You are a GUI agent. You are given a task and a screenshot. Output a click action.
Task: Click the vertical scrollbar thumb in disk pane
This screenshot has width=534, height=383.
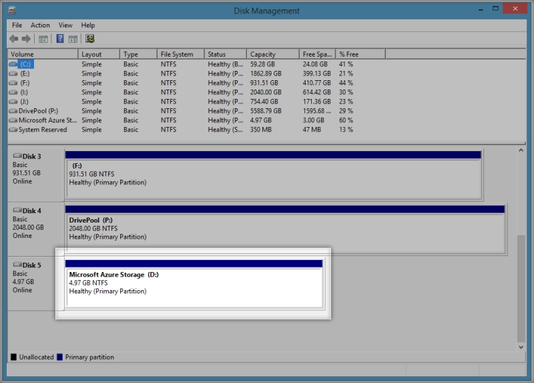click(521, 288)
